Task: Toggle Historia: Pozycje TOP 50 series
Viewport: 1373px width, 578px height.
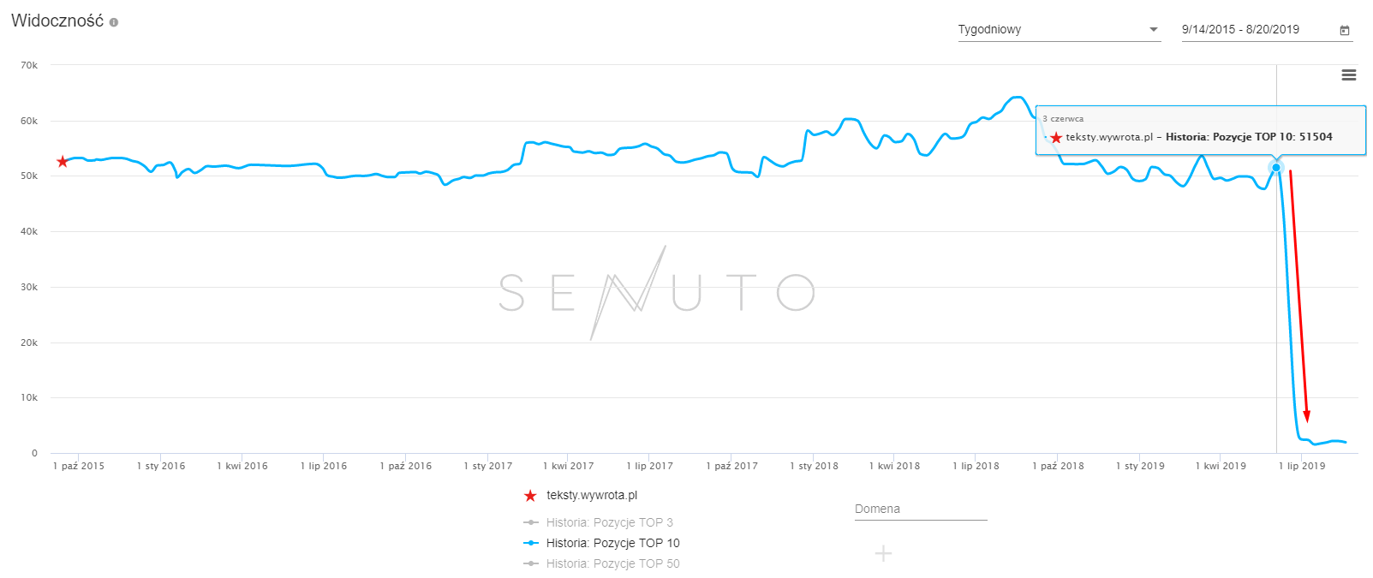Action: coord(612,563)
